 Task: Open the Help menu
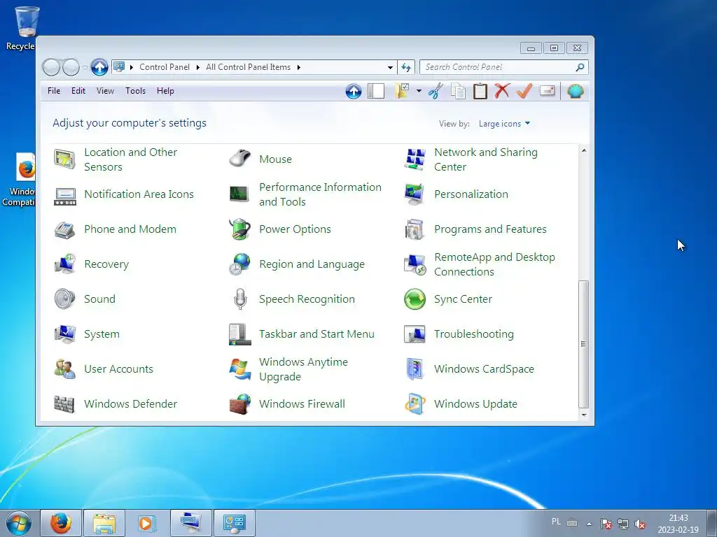click(x=165, y=91)
